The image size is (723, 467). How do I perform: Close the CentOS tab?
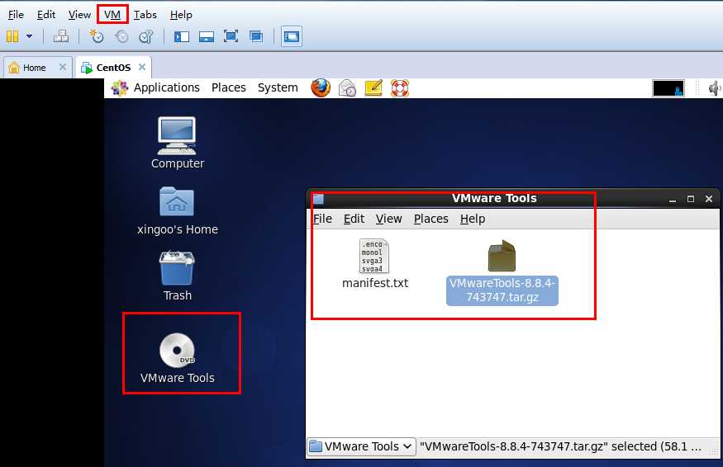click(x=142, y=67)
